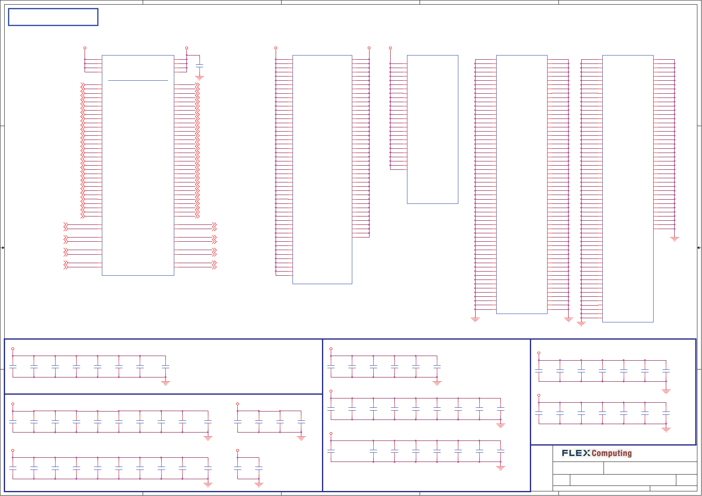
Task: Select the IC body containing a horizontal divider line
Action: pos(138,165)
